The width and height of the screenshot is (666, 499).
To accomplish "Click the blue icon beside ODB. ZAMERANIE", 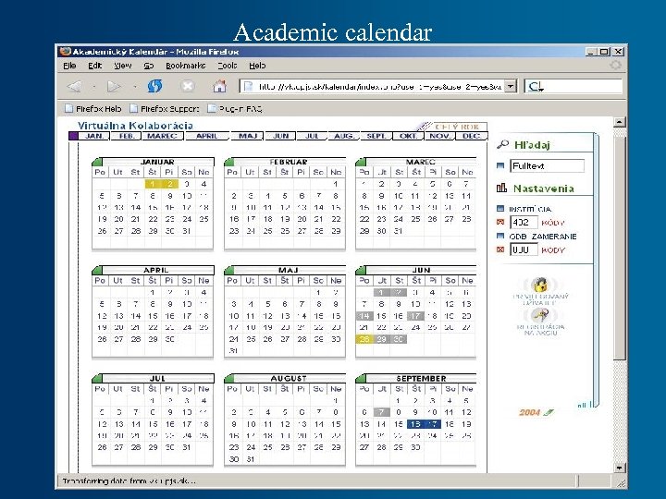I will click(x=500, y=236).
